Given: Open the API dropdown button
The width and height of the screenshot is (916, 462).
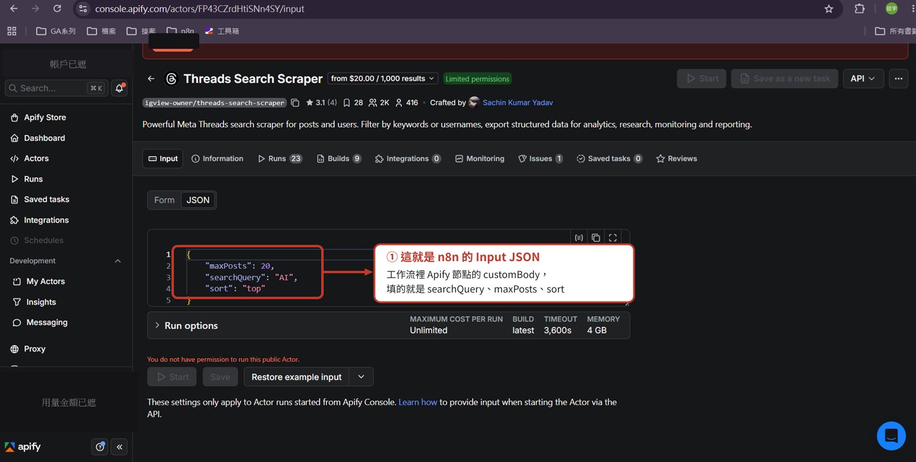Looking at the screenshot, I should tap(863, 78).
